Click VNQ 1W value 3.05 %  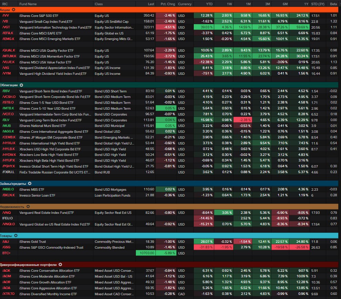click(x=223, y=212)
